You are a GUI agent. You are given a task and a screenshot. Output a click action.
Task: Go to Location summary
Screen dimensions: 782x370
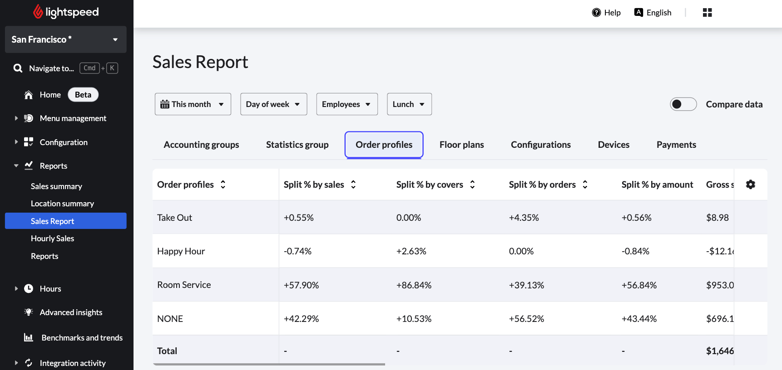click(62, 204)
